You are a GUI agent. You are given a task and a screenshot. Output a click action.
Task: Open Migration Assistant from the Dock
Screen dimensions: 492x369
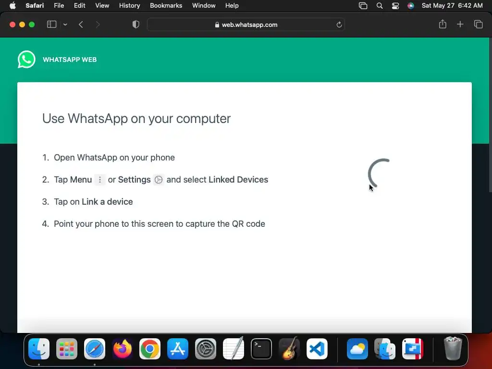point(385,349)
